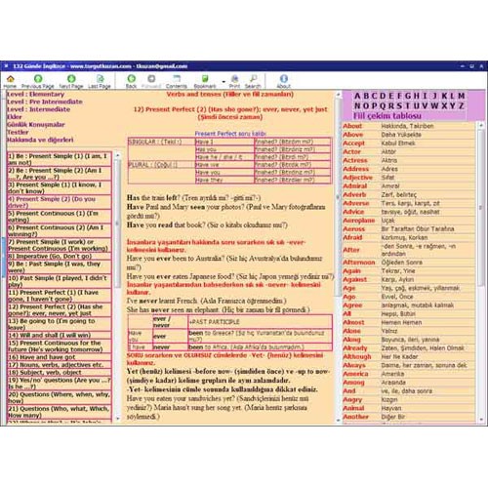Select lesson 2) Be : Present Simple (2)
Image resolution: width=488 pixels, height=488 pixels.
[59, 174]
